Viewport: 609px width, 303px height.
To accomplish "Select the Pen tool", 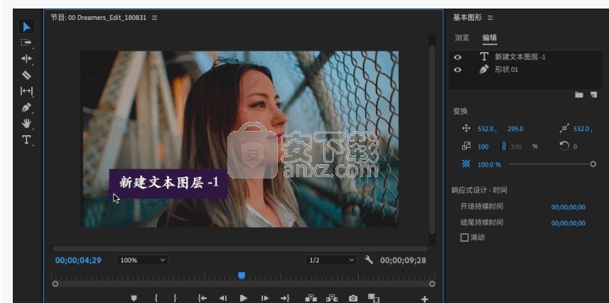I will tap(26, 107).
